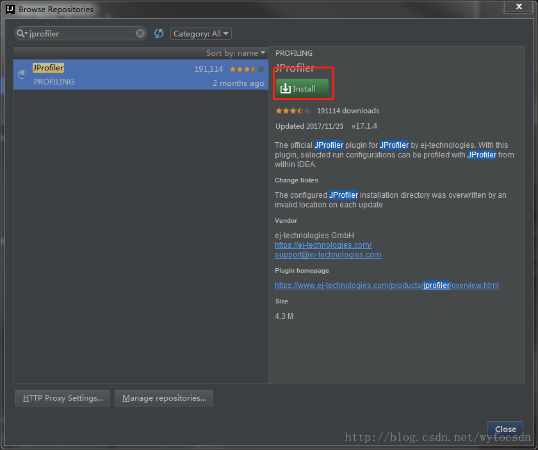Viewport: 538px width, 450px height.
Task: Open HTTP Proxy Settings dialog
Action: tap(63, 398)
